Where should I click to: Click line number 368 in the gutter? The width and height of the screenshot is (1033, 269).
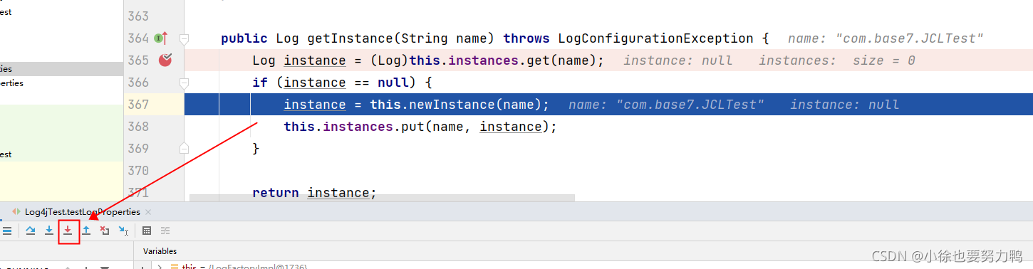(x=137, y=127)
